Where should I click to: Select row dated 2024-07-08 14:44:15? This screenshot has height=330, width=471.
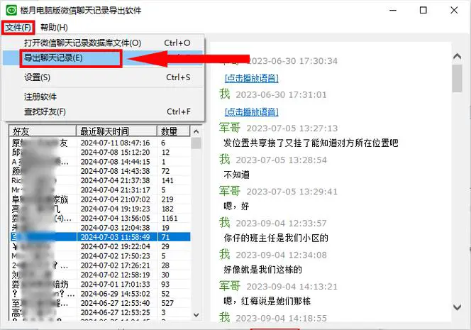tap(100, 162)
